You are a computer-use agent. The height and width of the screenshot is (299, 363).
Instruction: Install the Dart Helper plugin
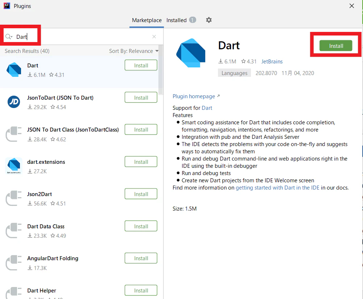141,290
